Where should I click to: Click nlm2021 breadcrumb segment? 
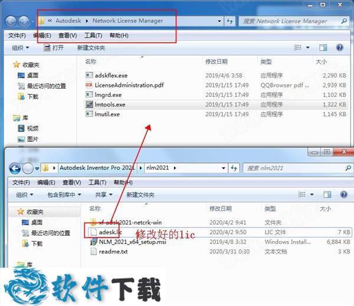point(158,168)
